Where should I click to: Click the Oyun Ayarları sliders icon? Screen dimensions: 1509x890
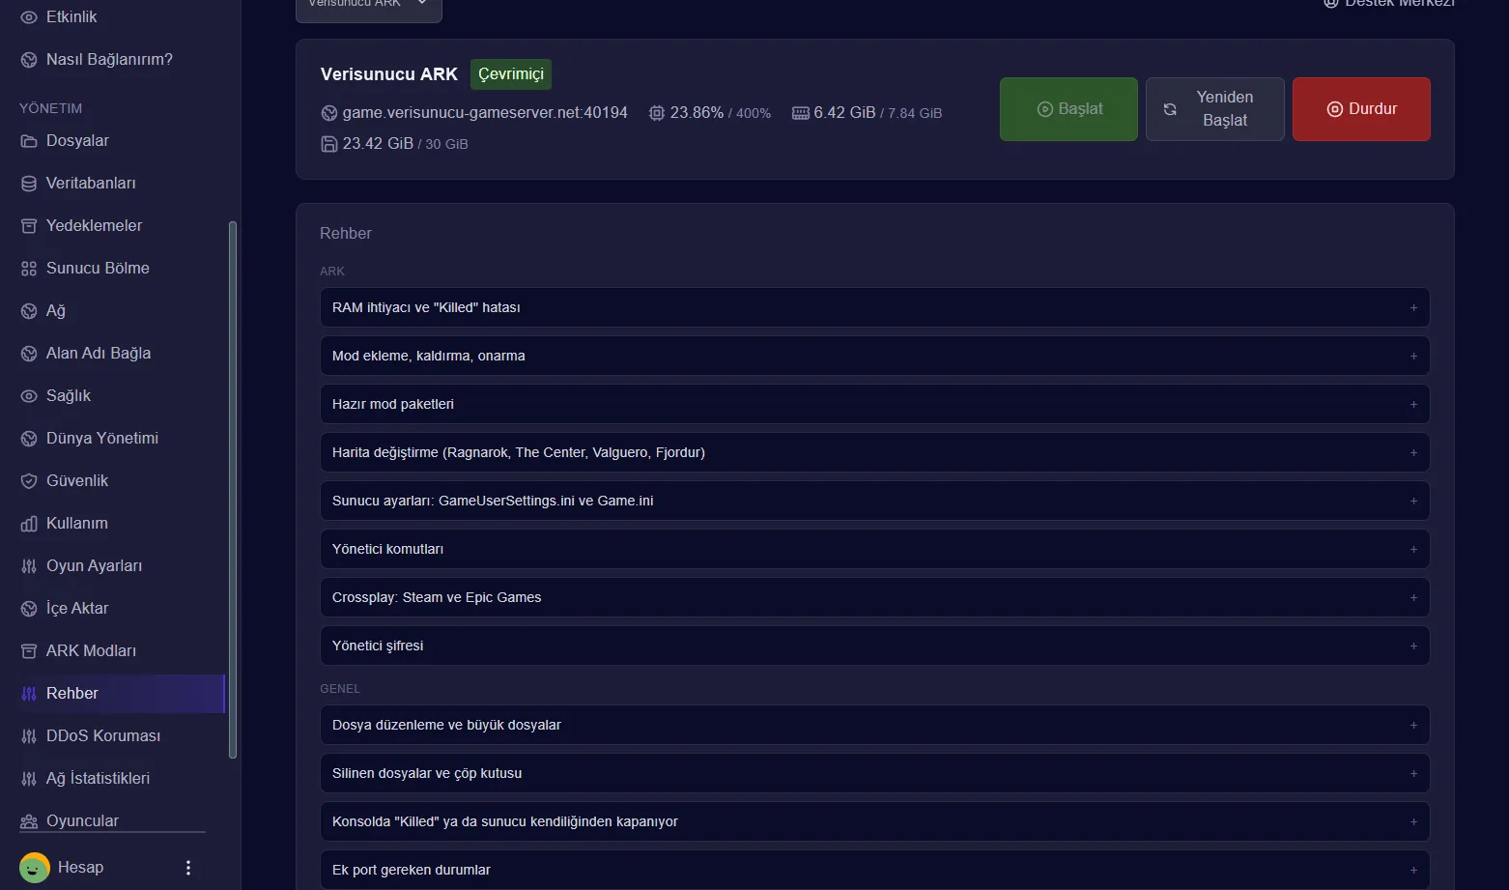point(29,566)
